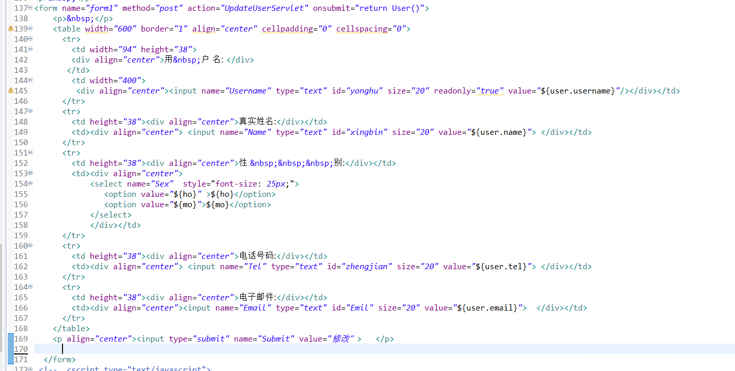Click the id value "yonghu"
The image size is (735, 371).
click(364, 91)
